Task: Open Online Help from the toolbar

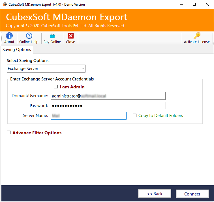Action: (29, 36)
